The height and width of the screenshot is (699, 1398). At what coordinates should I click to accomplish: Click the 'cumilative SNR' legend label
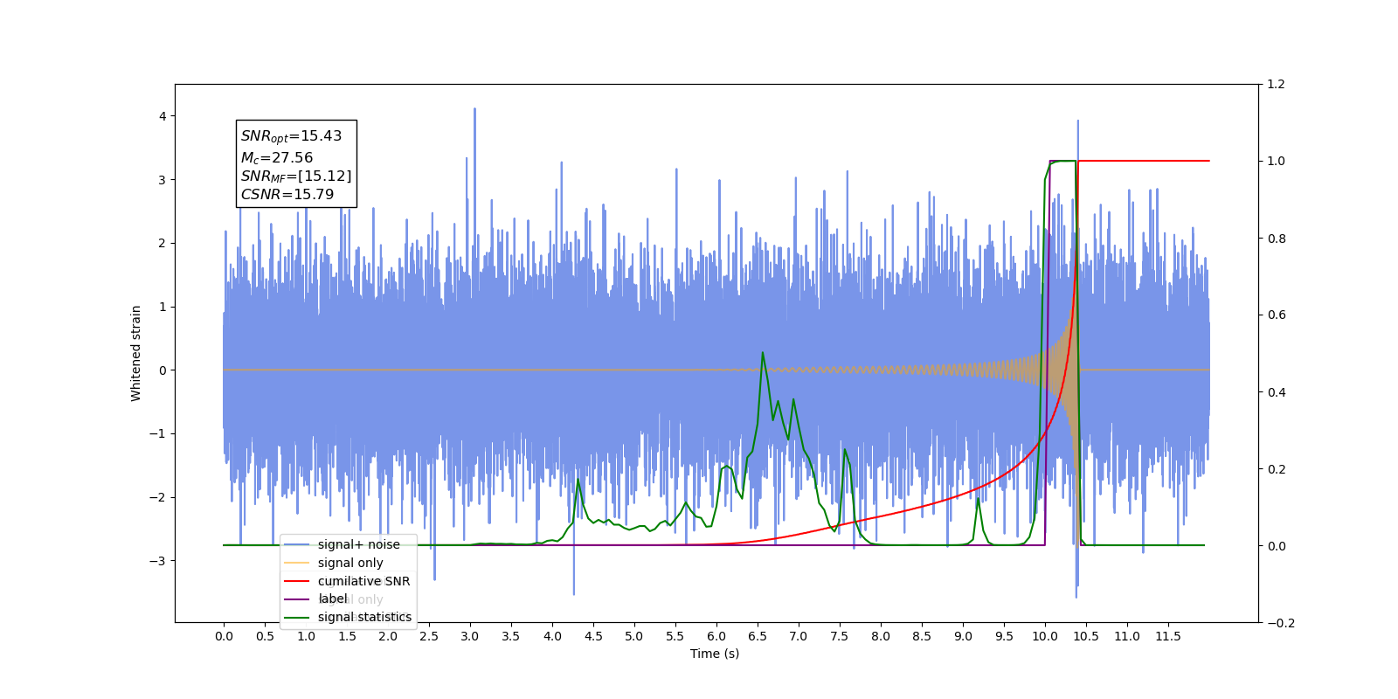pos(363,581)
